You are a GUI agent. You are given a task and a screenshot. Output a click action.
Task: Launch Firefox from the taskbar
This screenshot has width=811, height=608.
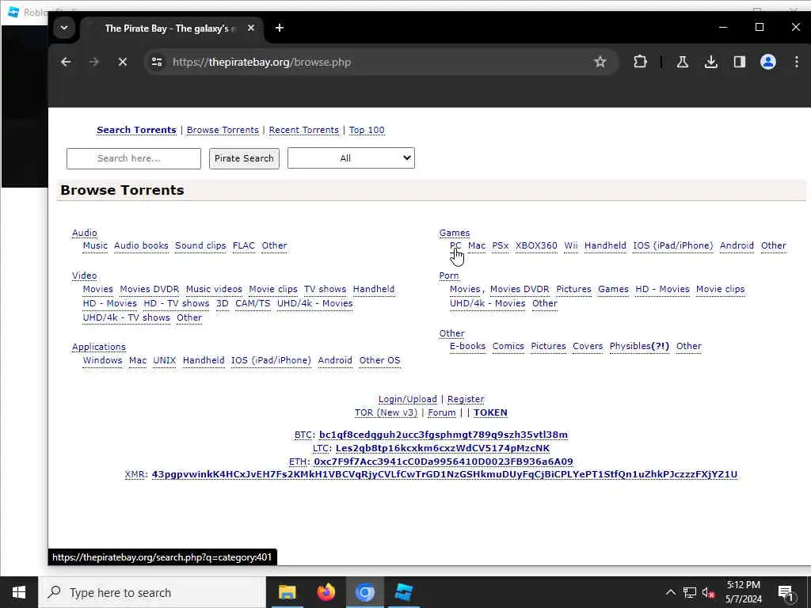(326, 592)
